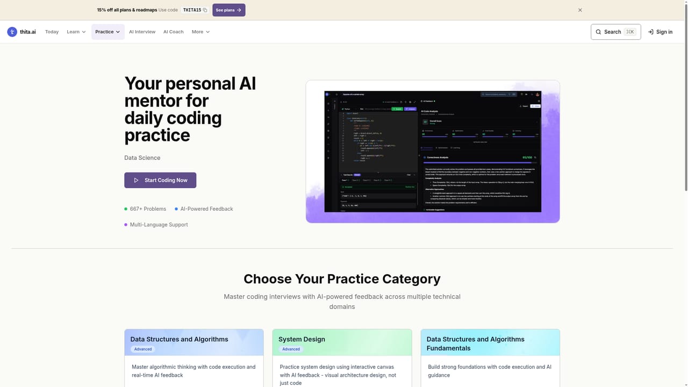
Task: Open the More dropdown menu
Action: point(200,32)
